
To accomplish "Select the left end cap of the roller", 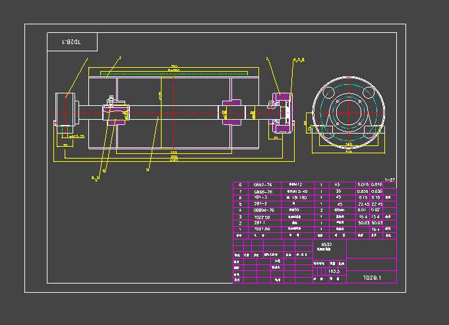I will click(x=68, y=109).
